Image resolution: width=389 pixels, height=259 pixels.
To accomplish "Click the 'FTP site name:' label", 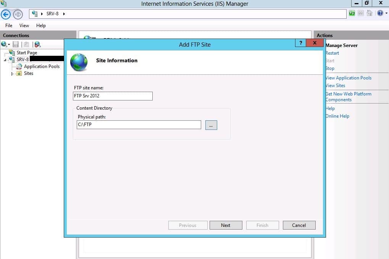I will click(89, 88).
